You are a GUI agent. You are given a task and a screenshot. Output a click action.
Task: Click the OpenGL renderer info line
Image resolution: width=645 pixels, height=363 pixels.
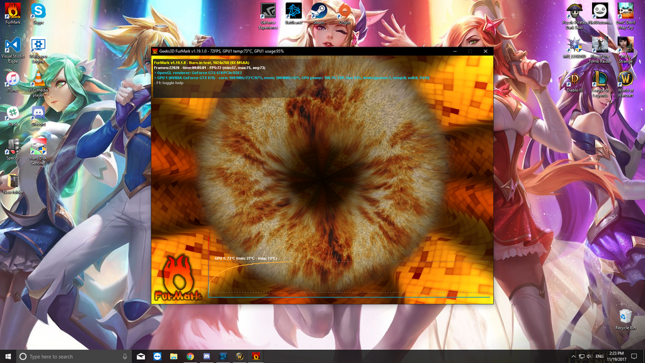[198, 73]
